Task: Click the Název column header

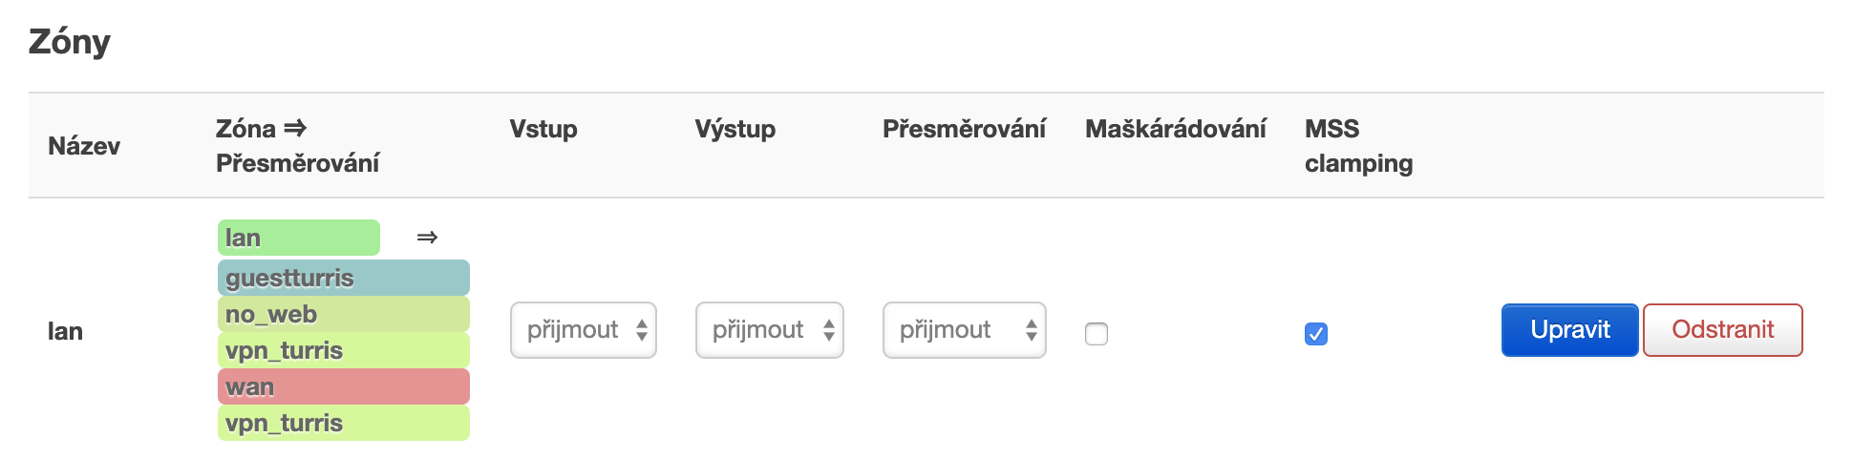Action: click(x=84, y=146)
